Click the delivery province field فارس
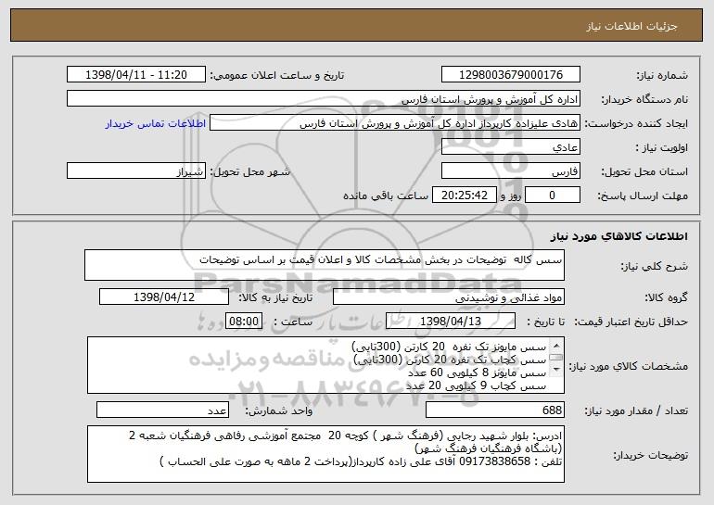Image resolution: width=714 pixels, height=505 pixels. pyautogui.click(x=510, y=171)
